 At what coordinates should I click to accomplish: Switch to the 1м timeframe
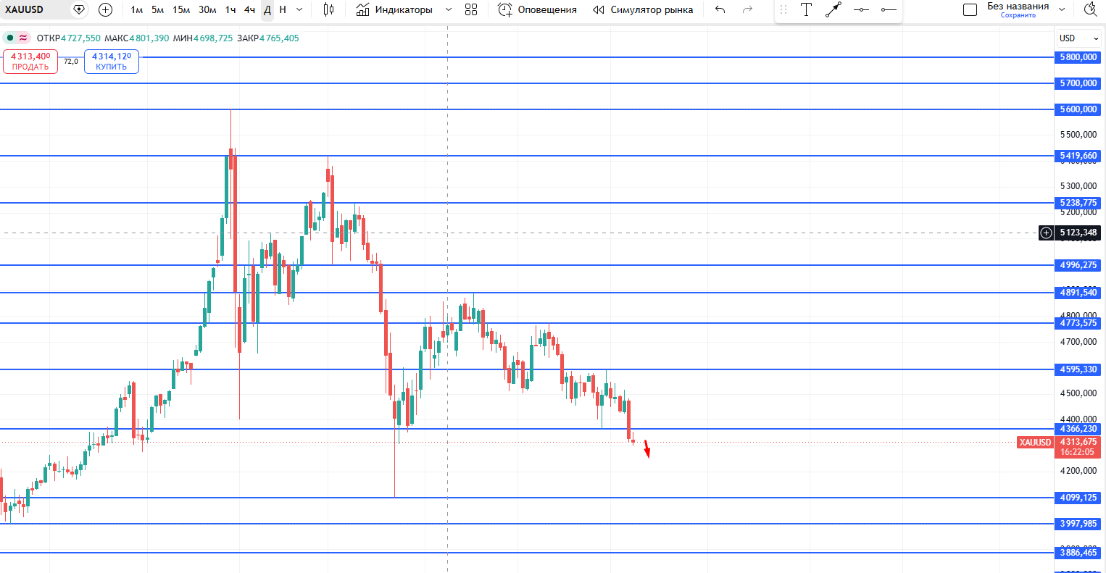136,9
